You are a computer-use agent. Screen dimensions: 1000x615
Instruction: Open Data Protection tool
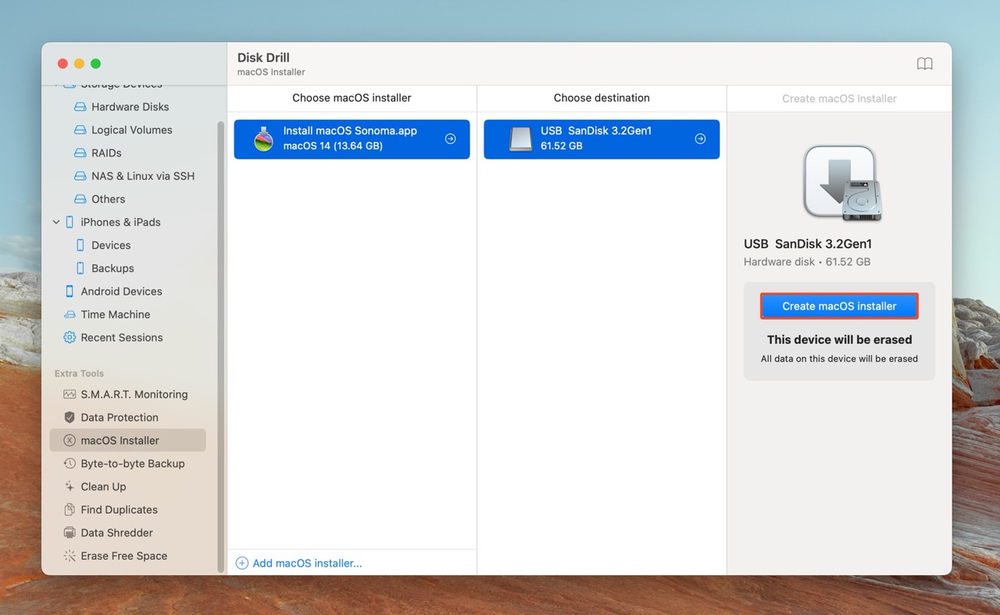click(x=120, y=417)
